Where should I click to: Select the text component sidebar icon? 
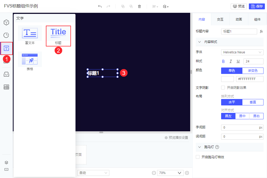click(x=6, y=48)
